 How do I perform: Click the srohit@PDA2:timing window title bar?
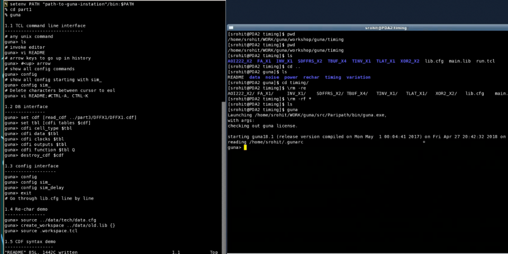click(367, 28)
